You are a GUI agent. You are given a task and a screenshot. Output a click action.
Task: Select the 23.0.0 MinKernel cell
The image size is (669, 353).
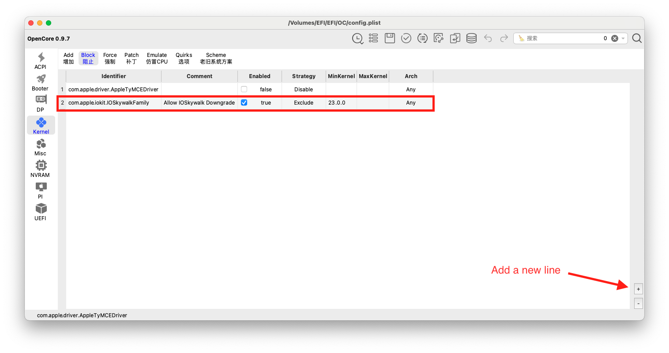pos(341,102)
